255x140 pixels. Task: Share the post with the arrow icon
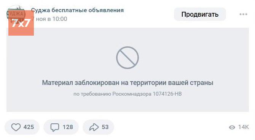[x=94, y=127]
